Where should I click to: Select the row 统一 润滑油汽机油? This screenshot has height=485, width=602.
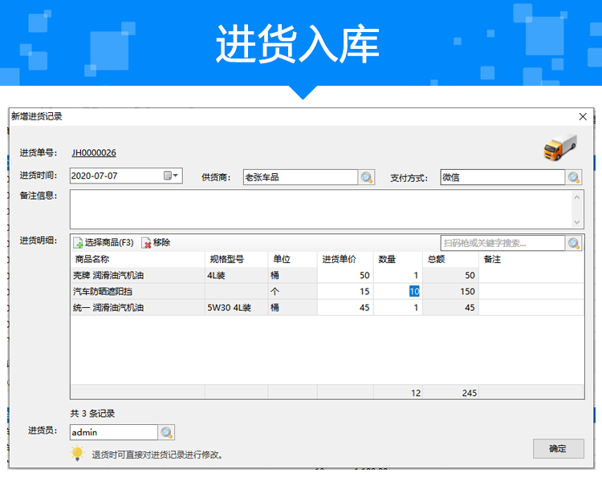tap(327, 308)
